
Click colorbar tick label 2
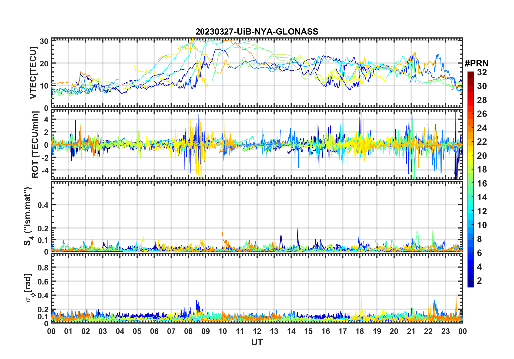click(479, 281)
